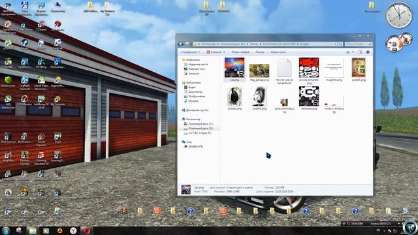Open the FPS Monitor desktop shortcut
418x235 pixels.
25,101
